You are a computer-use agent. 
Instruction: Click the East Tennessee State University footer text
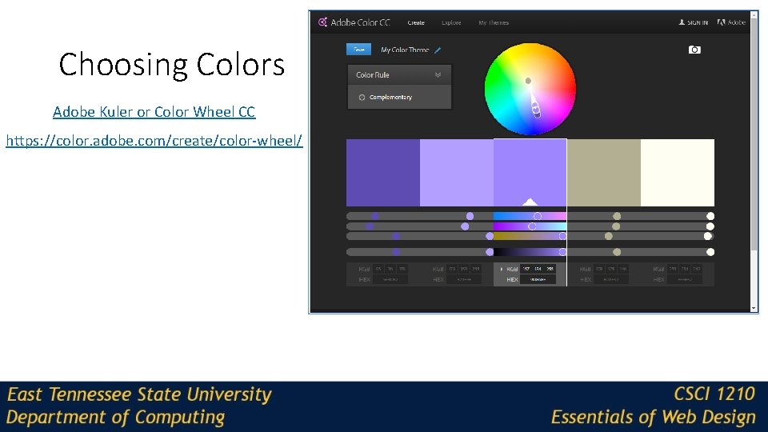pos(139,394)
